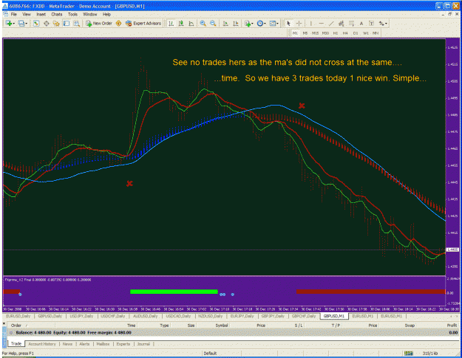Screen dimensions: 462x358
Task: Switch to the GBPJPY,Daily chart tab
Action: (273, 316)
